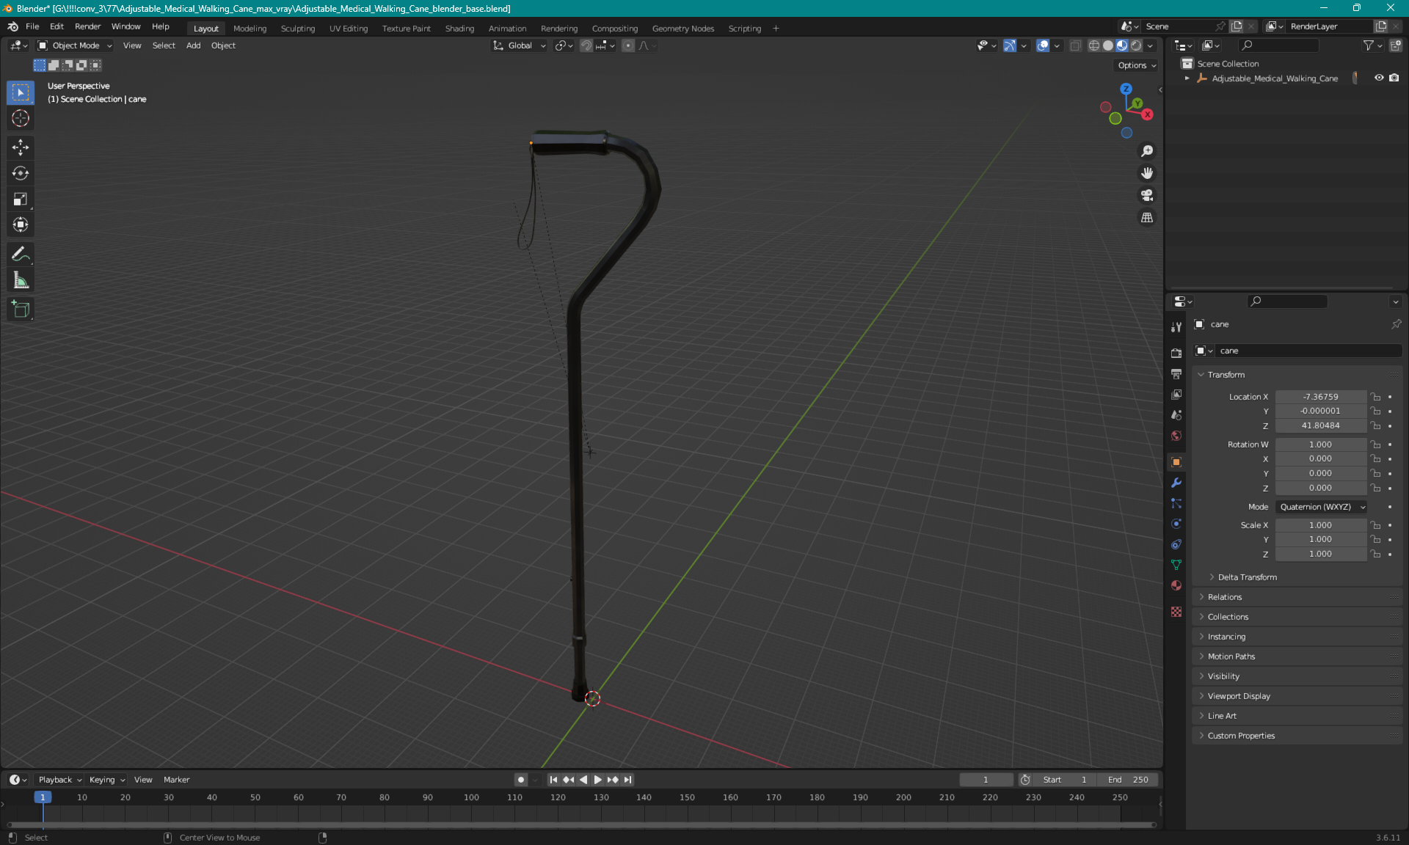
Task: Select the Select Box tool
Action: 21,92
